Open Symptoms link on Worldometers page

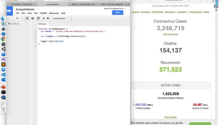pyautogui.click(x=170, y=12)
